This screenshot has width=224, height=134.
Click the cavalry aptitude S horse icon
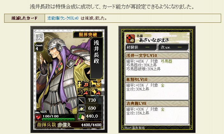tap(96, 84)
